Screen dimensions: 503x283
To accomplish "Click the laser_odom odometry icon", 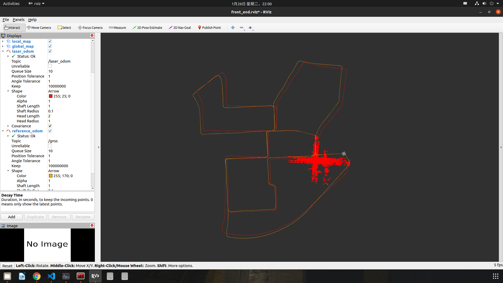I will (x=9, y=51).
